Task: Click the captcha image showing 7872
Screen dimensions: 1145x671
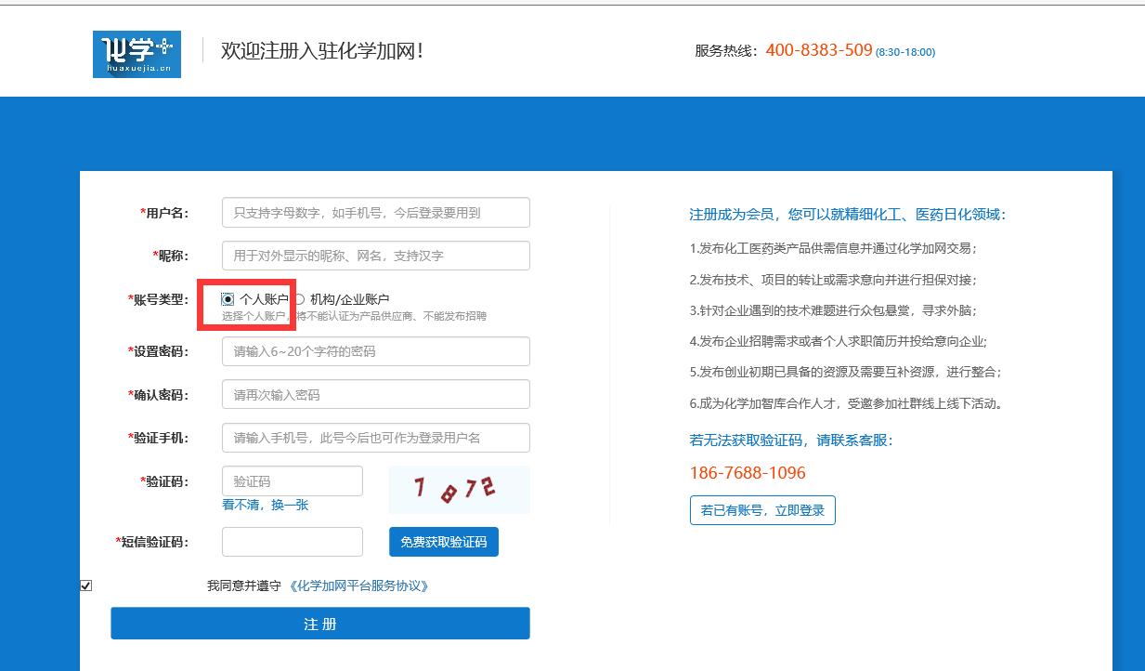Action: click(x=459, y=490)
